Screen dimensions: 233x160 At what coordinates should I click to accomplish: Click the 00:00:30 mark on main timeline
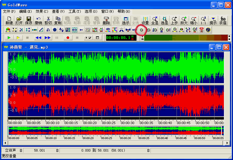pos(127,123)
